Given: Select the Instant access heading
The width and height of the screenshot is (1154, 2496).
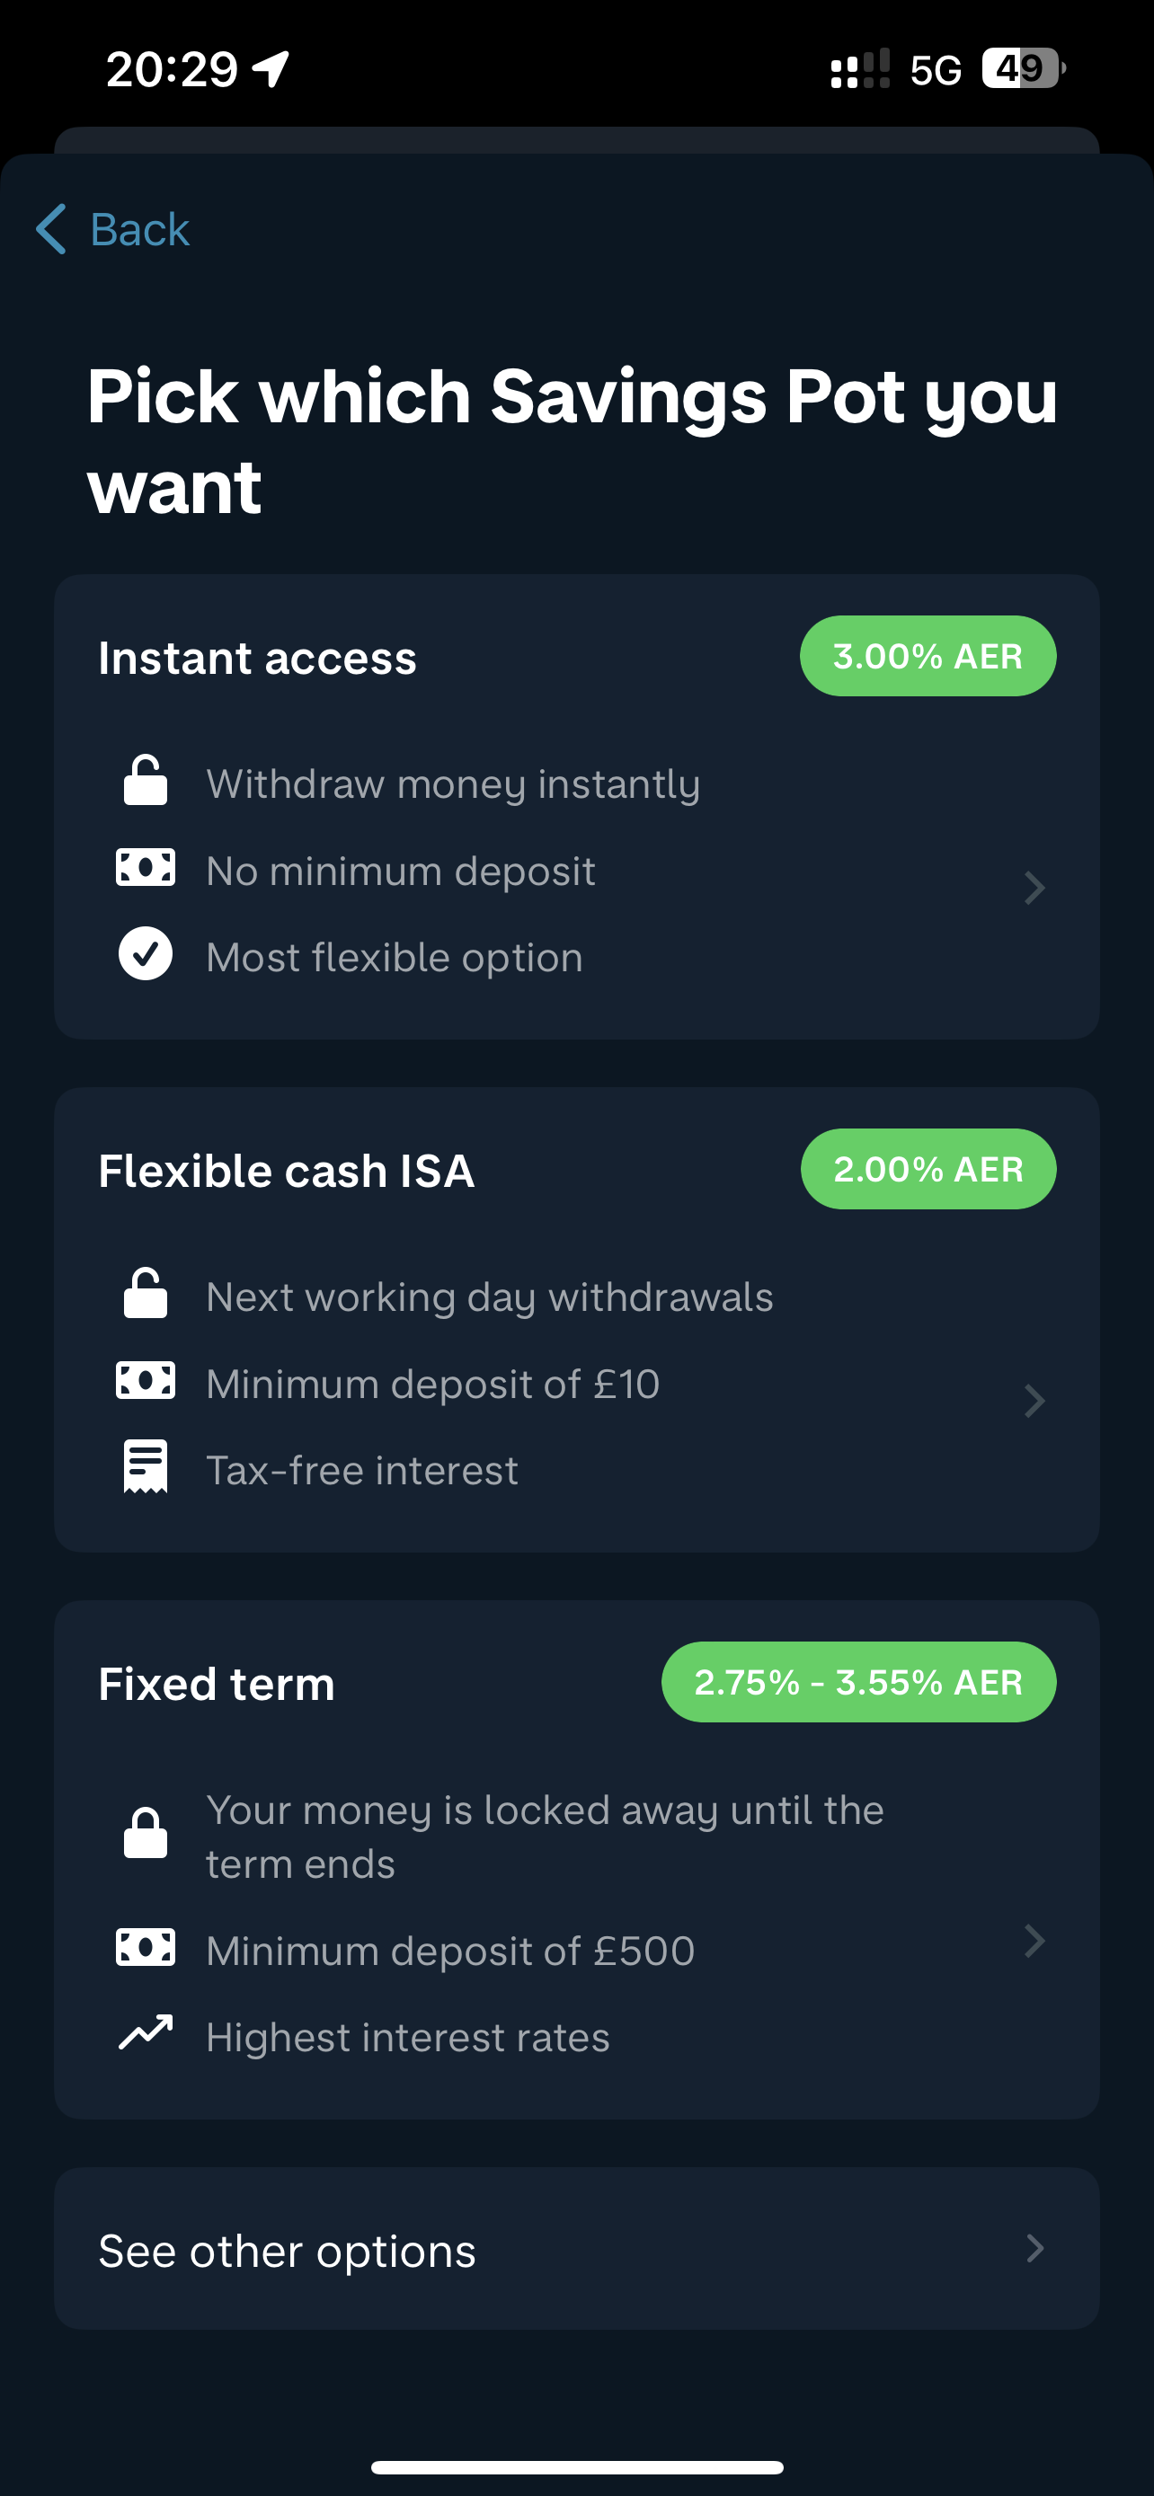Looking at the screenshot, I should 258,659.
